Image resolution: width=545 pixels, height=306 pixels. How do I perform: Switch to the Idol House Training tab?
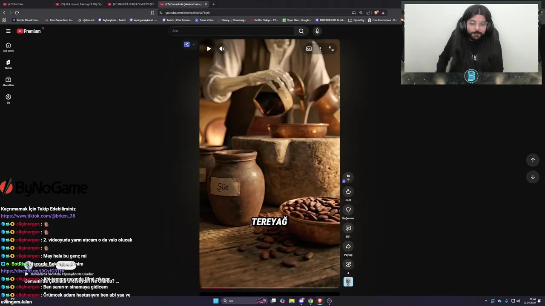79,4
